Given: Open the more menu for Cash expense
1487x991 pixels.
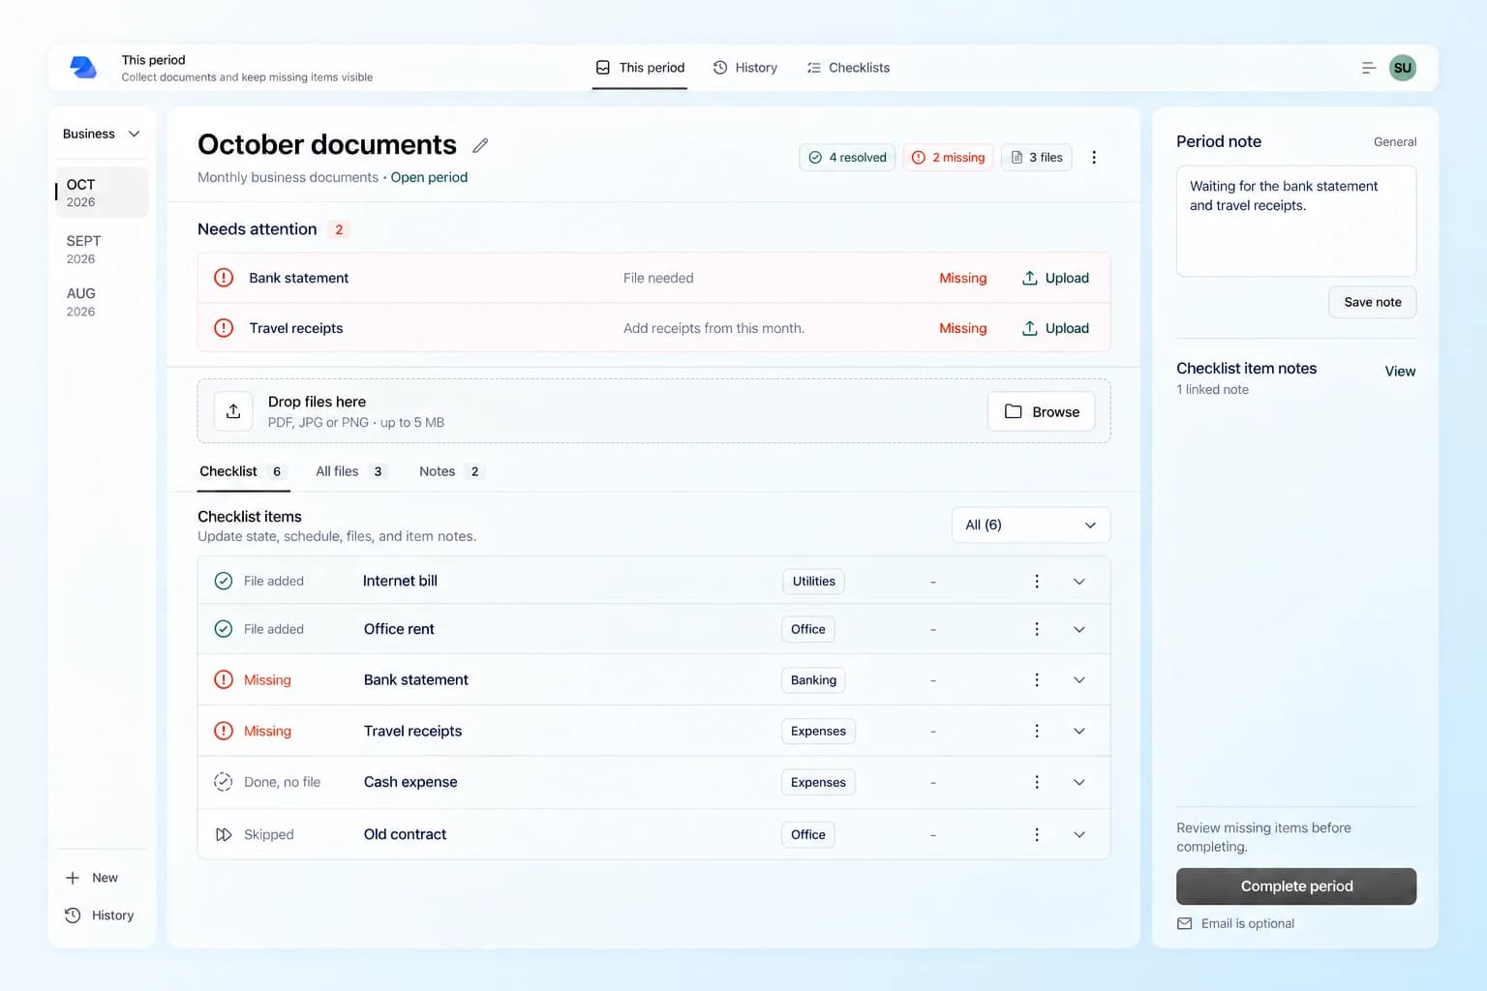Looking at the screenshot, I should [x=1037, y=782].
